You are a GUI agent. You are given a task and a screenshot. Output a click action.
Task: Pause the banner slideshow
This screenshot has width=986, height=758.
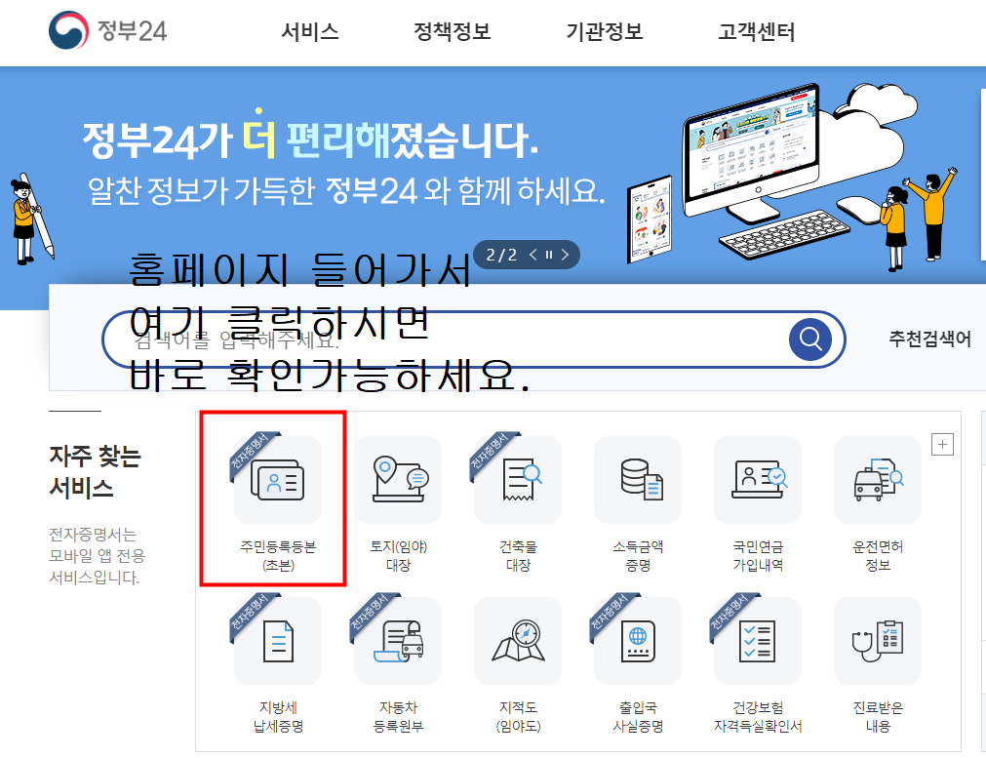tap(549, 255)
